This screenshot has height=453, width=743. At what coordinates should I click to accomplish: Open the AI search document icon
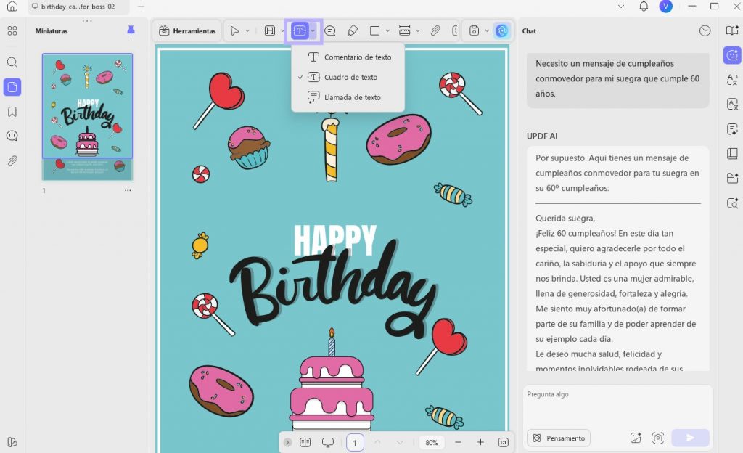(x=732, y=203)
